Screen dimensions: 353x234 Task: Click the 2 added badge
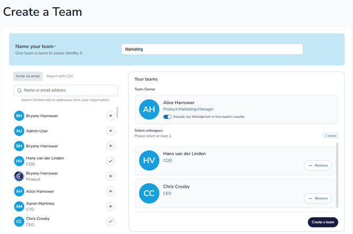pos(330,136)
